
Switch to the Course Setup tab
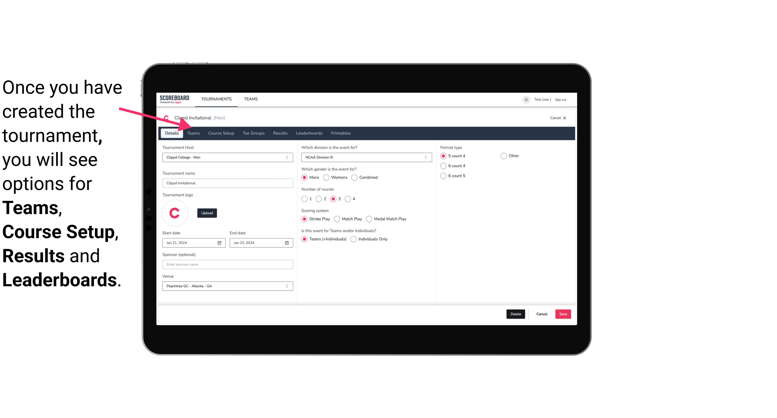pyautogui.click(x=221, y=133)
